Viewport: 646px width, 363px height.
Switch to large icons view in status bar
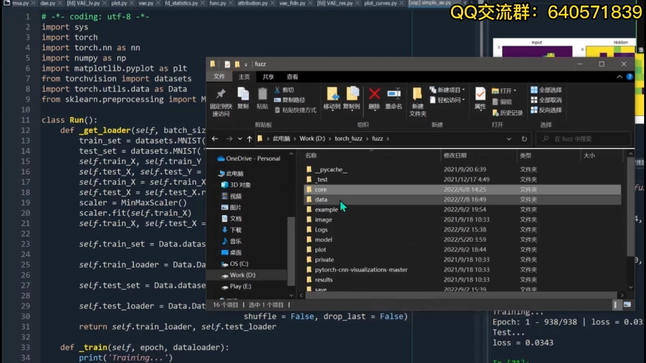coord(627,304)
